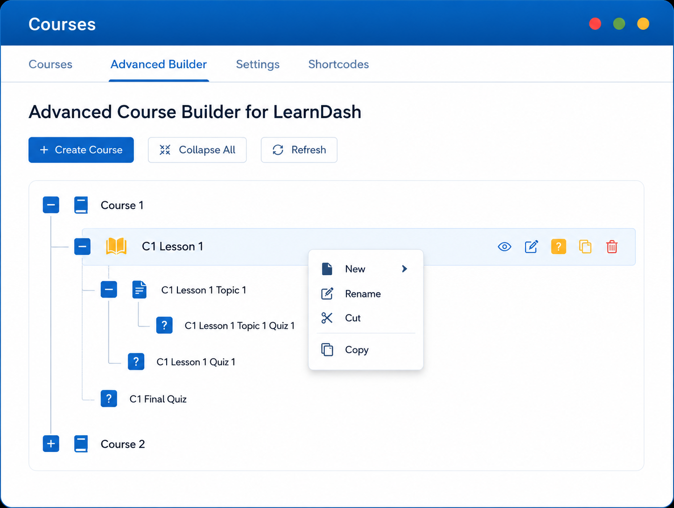
Task: Click the document icon of C1 Lesson 1 Topic 1
Action: [139, 290]
